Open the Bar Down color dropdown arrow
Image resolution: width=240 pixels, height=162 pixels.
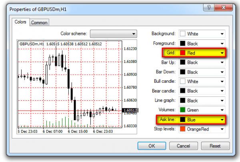(222, 72)
